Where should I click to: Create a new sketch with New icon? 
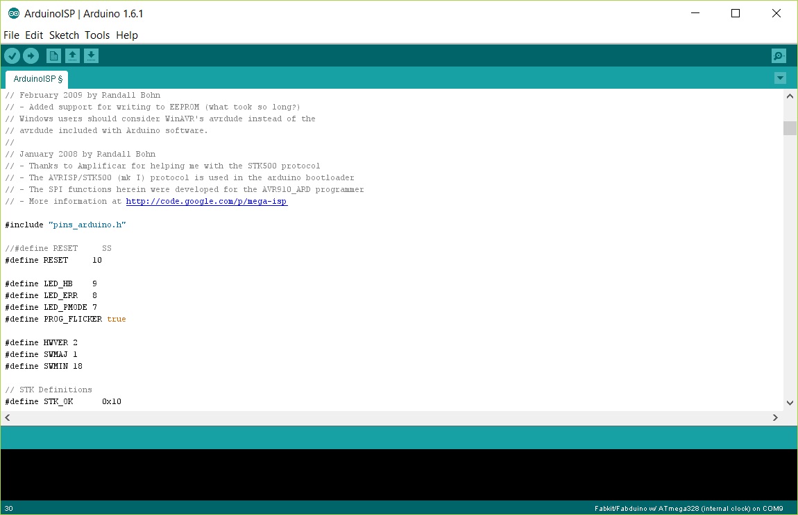pyautogui.click(x=53, y=56)
